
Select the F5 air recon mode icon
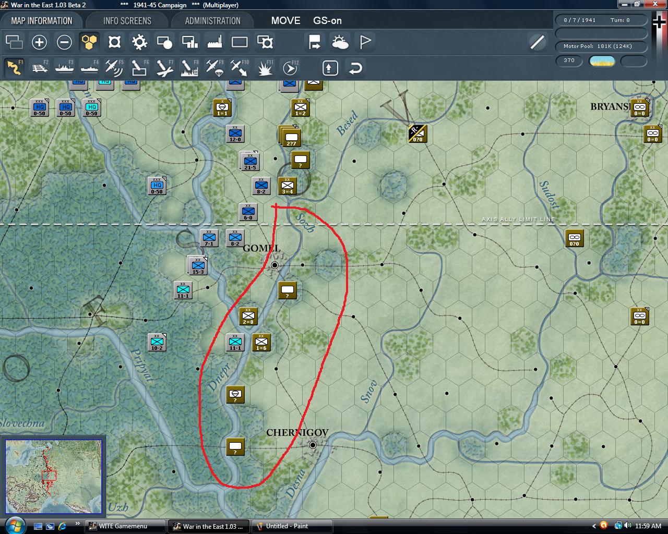(x=114, y=68)
